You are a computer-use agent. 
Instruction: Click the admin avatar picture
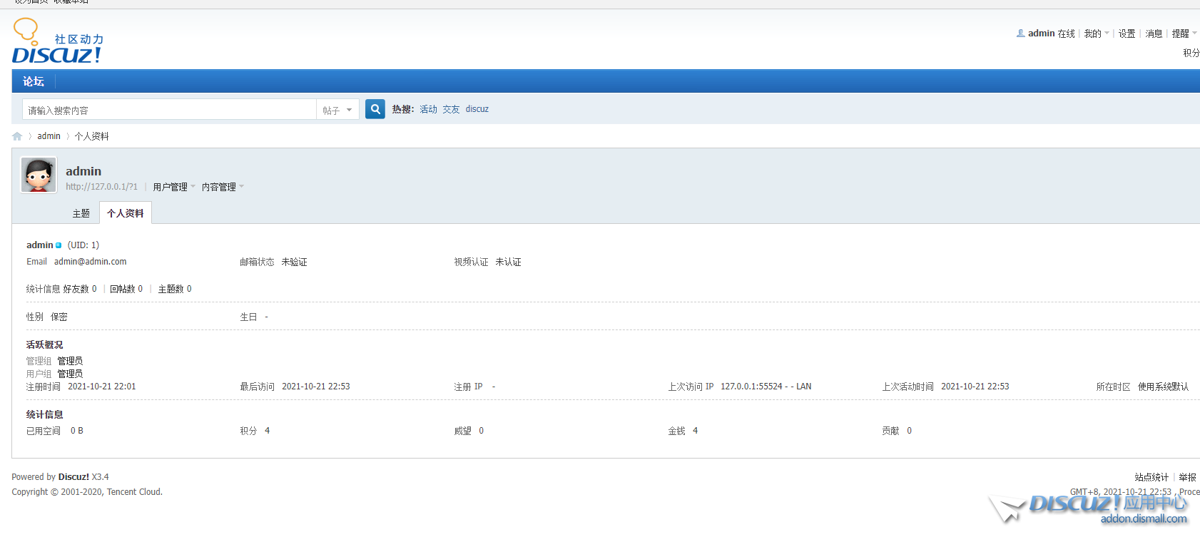click(39, 175)
